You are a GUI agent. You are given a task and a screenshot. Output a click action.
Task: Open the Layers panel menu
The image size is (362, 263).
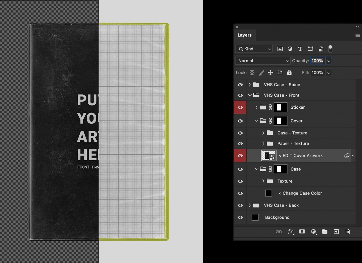[357, 35]
